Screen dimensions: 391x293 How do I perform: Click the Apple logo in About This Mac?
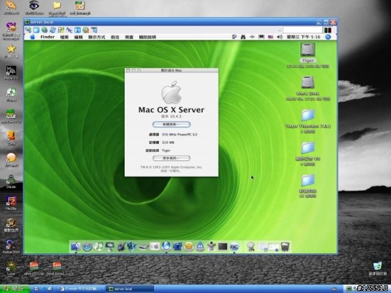[x=171, y=92]
